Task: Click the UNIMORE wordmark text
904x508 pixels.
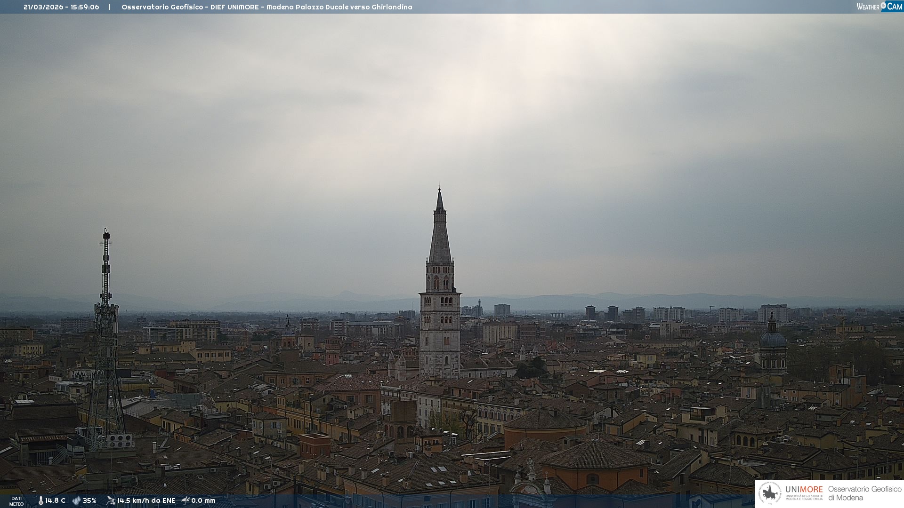Action: [x=804, y=489]
